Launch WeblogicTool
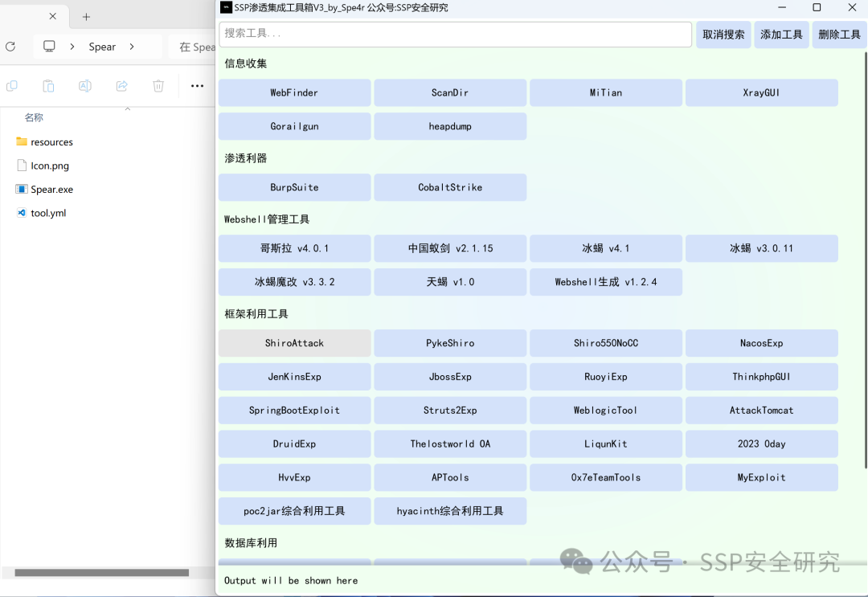Image resolution: width=868 pixels, height=597 pixels. coord(606,410)
